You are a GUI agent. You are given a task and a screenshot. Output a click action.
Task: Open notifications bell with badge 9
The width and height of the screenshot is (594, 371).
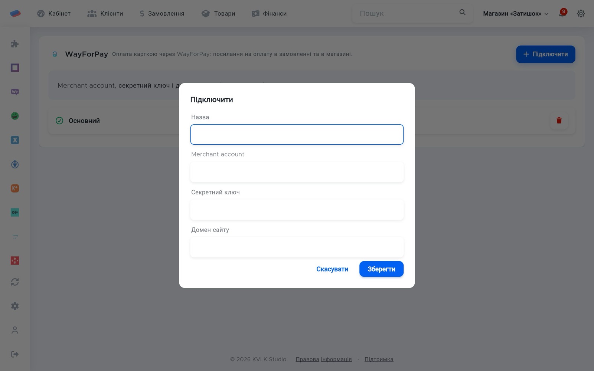[562, 13]
